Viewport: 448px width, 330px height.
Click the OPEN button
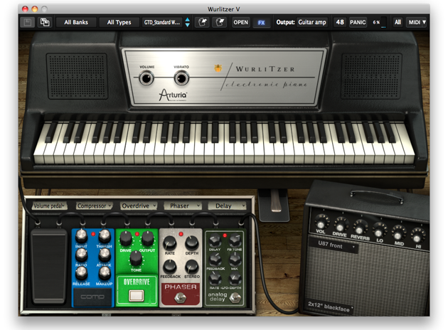click(x=241, y=22)
